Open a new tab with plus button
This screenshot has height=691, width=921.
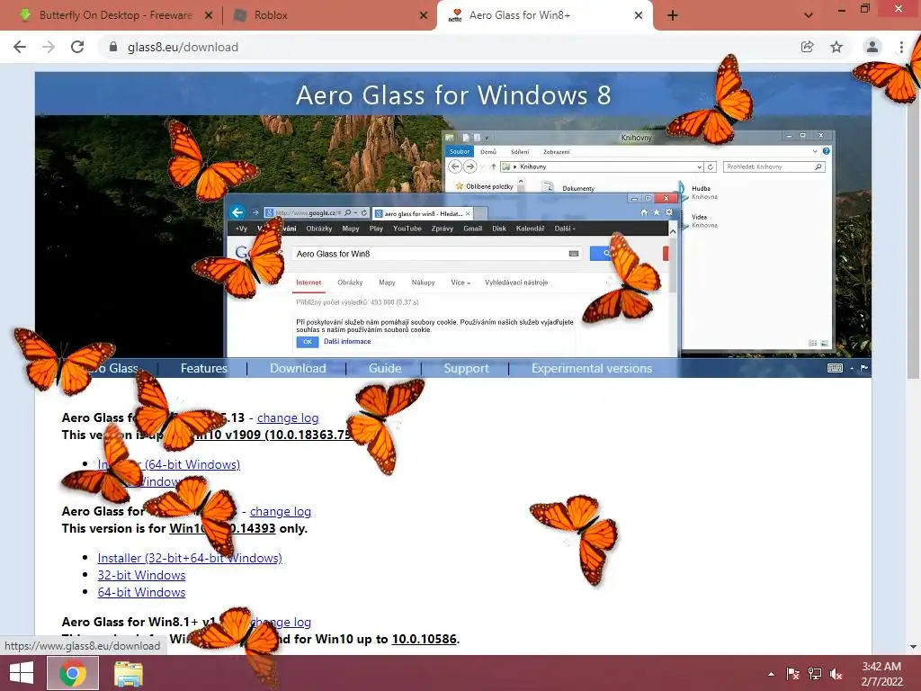click(x=673, y=15)
